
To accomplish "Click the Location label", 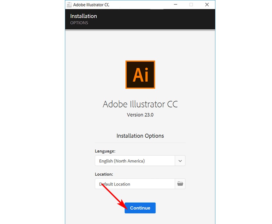I will click(x=104, y=174).
